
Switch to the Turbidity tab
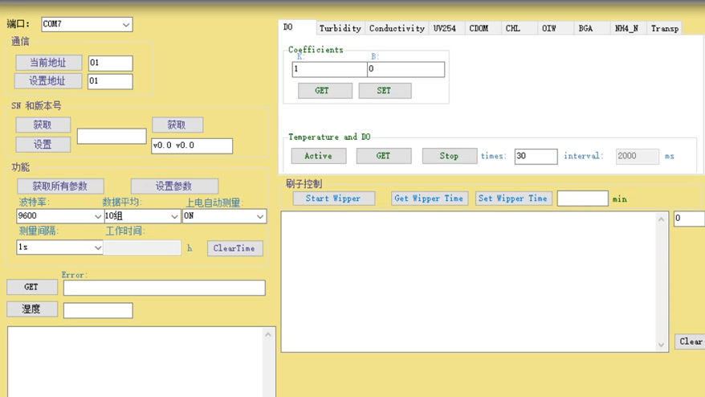(340, 29)
